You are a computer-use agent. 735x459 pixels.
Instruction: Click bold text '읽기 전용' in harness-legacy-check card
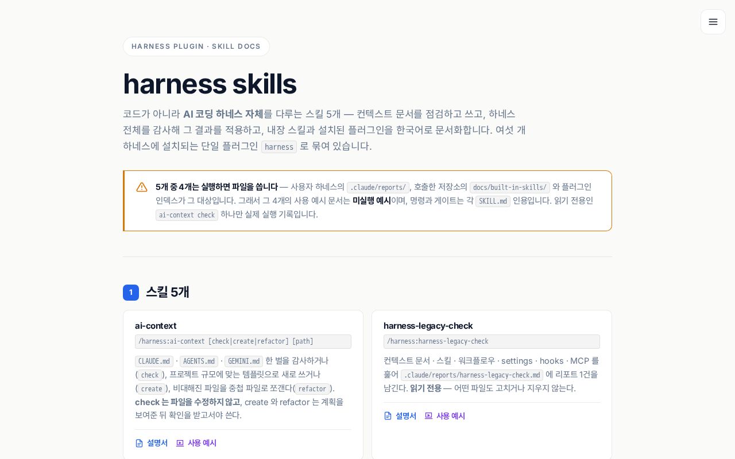pyautogui.click(x=425, y=388)
